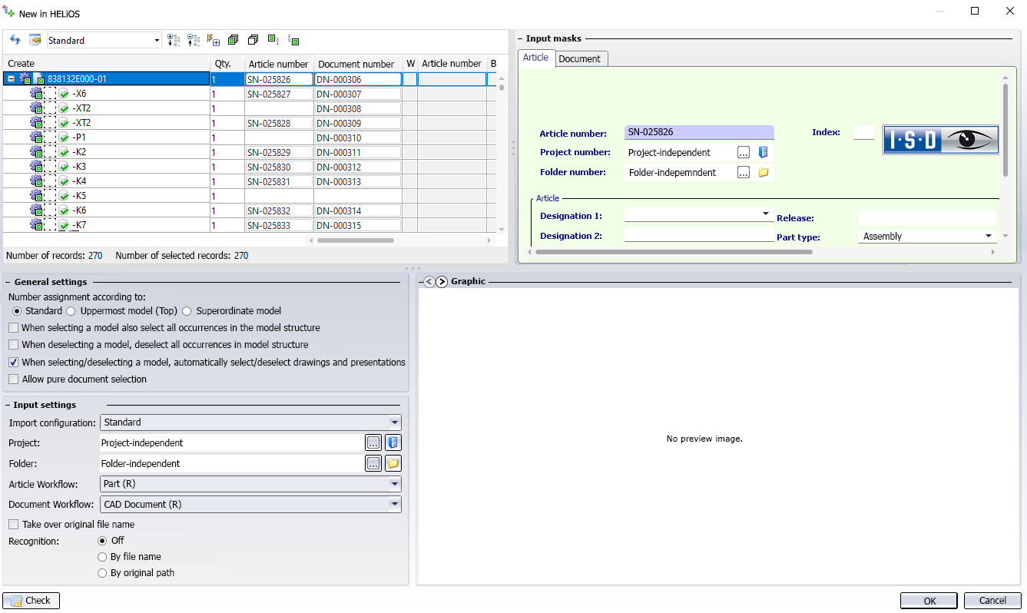Click document icon of row 838132E000-01
1027x613 pixels.
click(x=38, y=78)
